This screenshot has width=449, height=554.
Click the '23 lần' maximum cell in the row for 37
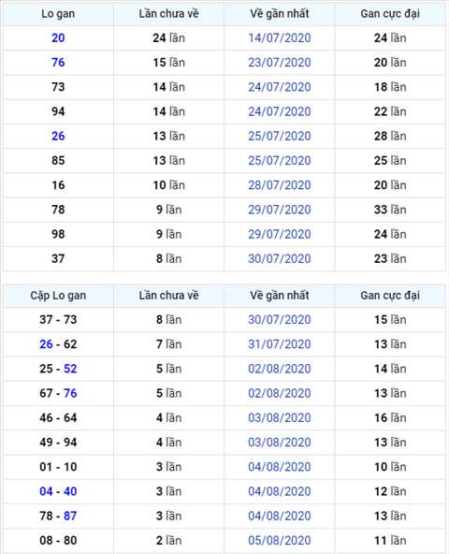coord(390,258)
